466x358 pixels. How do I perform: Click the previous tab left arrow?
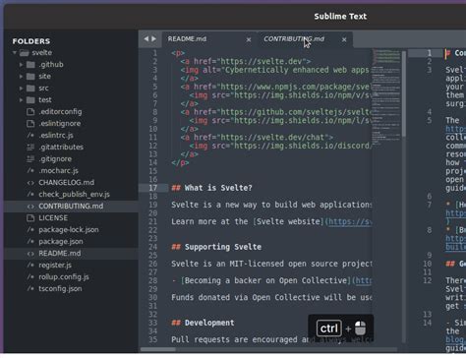(146, 39)
